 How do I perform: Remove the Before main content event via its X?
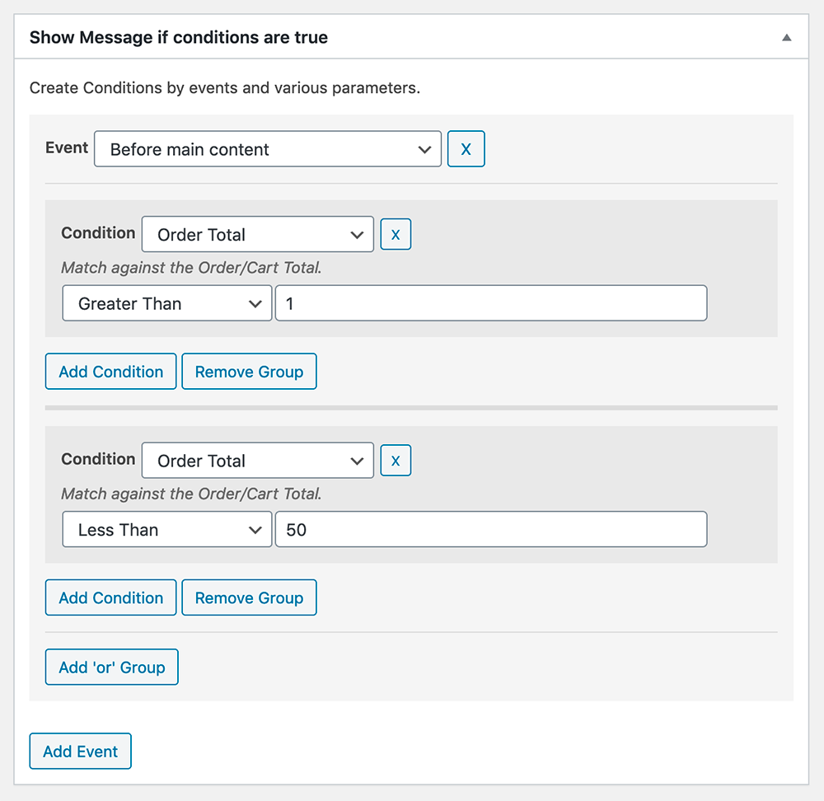coord(466,148)
